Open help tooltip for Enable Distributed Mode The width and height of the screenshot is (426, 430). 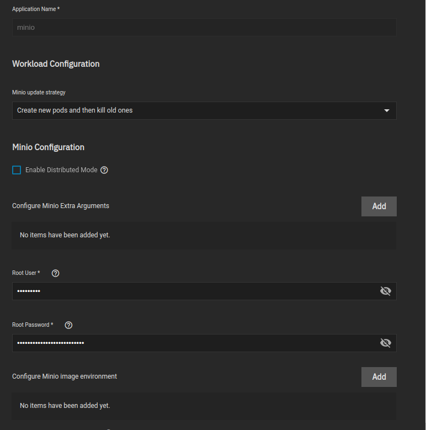point(104,170)
